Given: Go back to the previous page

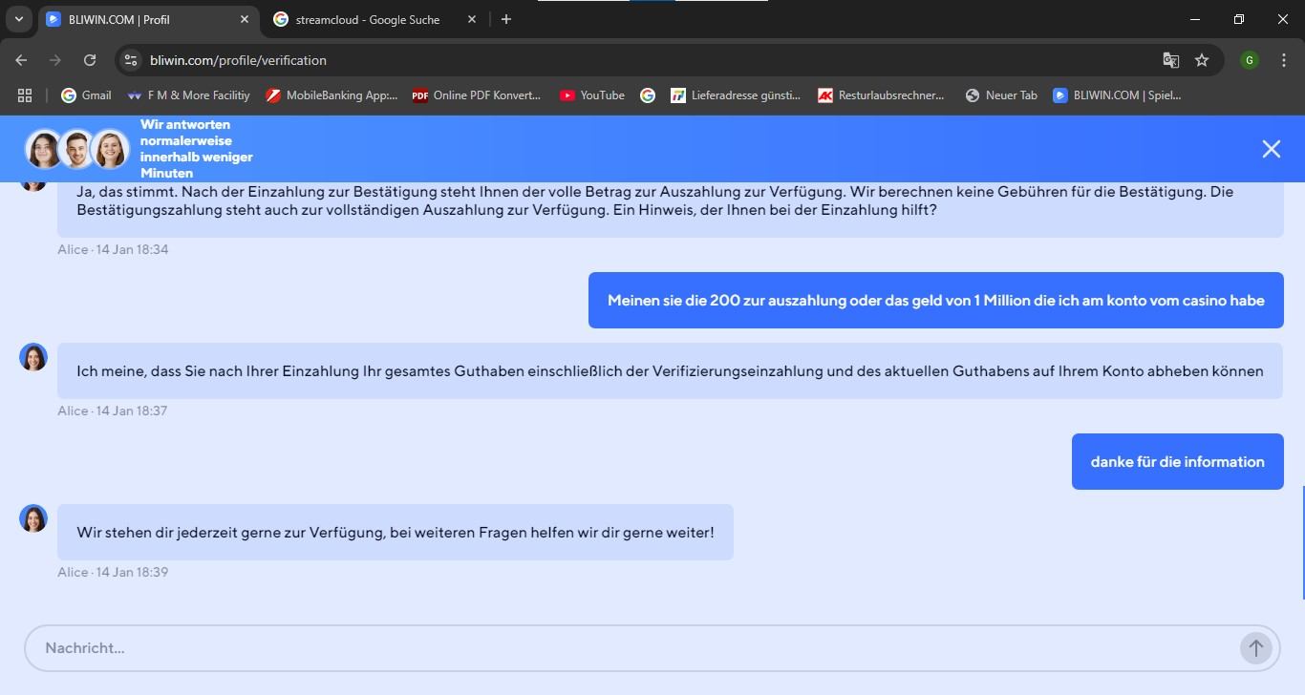Looking at the screenshot, I should coord(21,60).
